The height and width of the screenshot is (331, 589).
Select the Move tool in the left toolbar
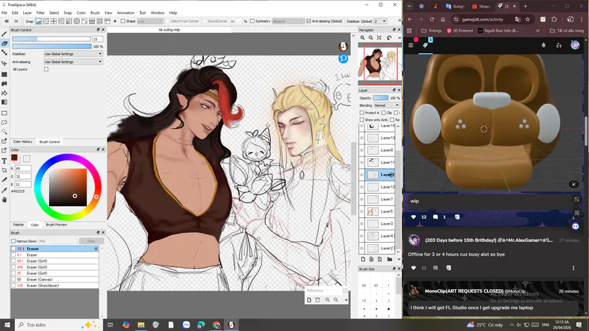pos(5,63)
